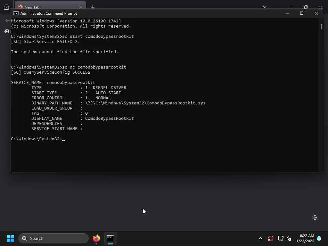
Task: Click the SERVICE_START_NAME row
Action: 57,129
